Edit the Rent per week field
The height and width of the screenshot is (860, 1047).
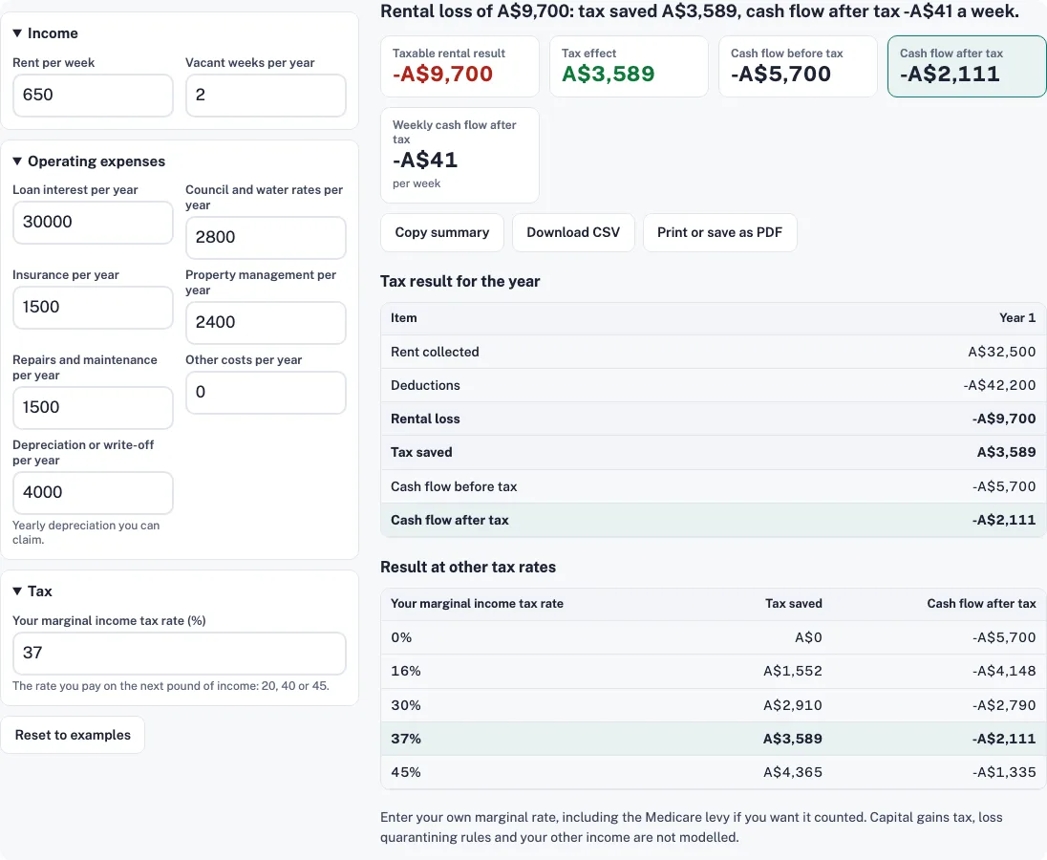pos(93,95)
